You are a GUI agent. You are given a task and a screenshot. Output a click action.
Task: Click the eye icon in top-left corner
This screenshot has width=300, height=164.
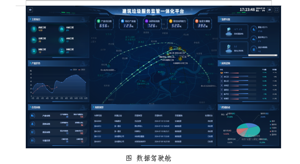30,10
